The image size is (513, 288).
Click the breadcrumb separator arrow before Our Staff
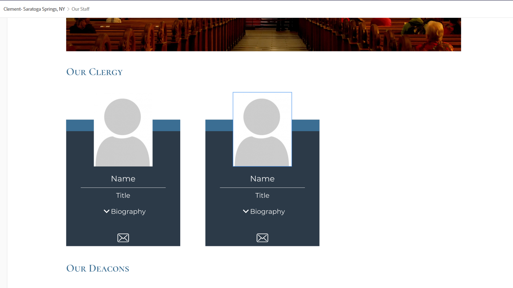tap(68, 9)
